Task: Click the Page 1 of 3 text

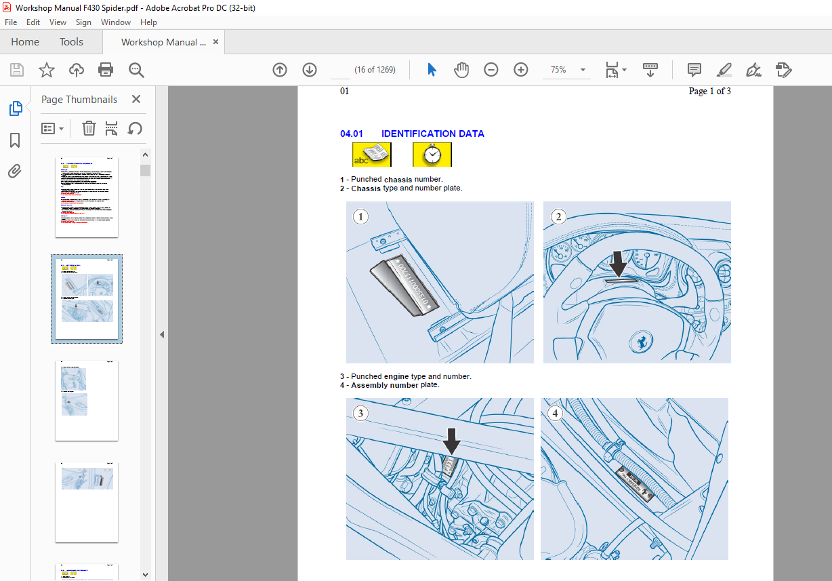Action: pyautogui.click(x=710, y=91)
